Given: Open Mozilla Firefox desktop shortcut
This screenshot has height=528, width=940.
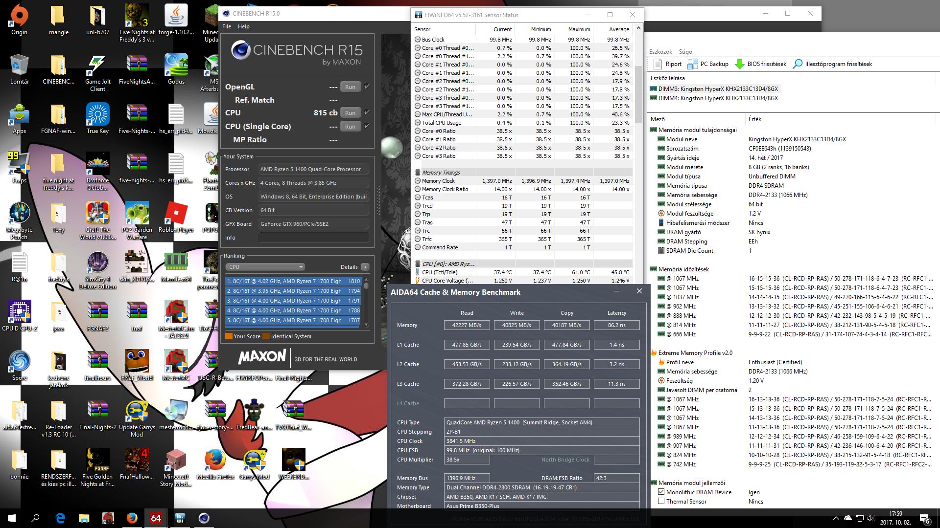Looking at the screenshot, I should (x=215, y=464).
